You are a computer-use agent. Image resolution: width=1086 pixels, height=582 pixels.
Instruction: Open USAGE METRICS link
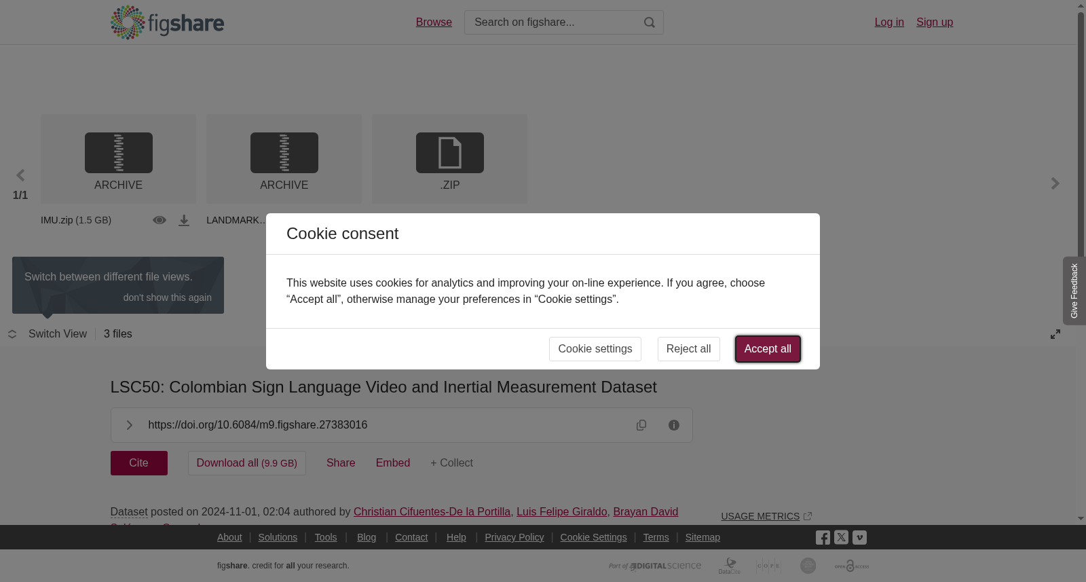tap(760, 516)
